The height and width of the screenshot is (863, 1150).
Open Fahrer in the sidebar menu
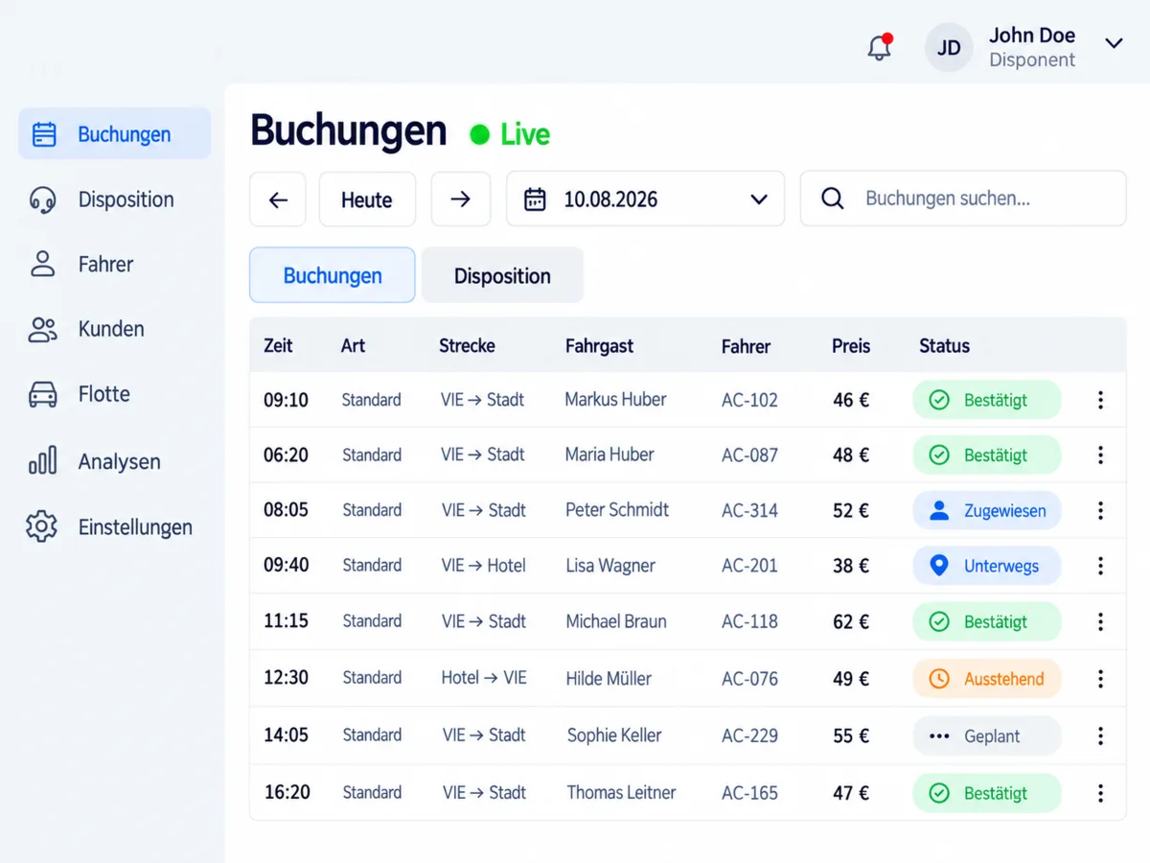(x=115, y=264)
